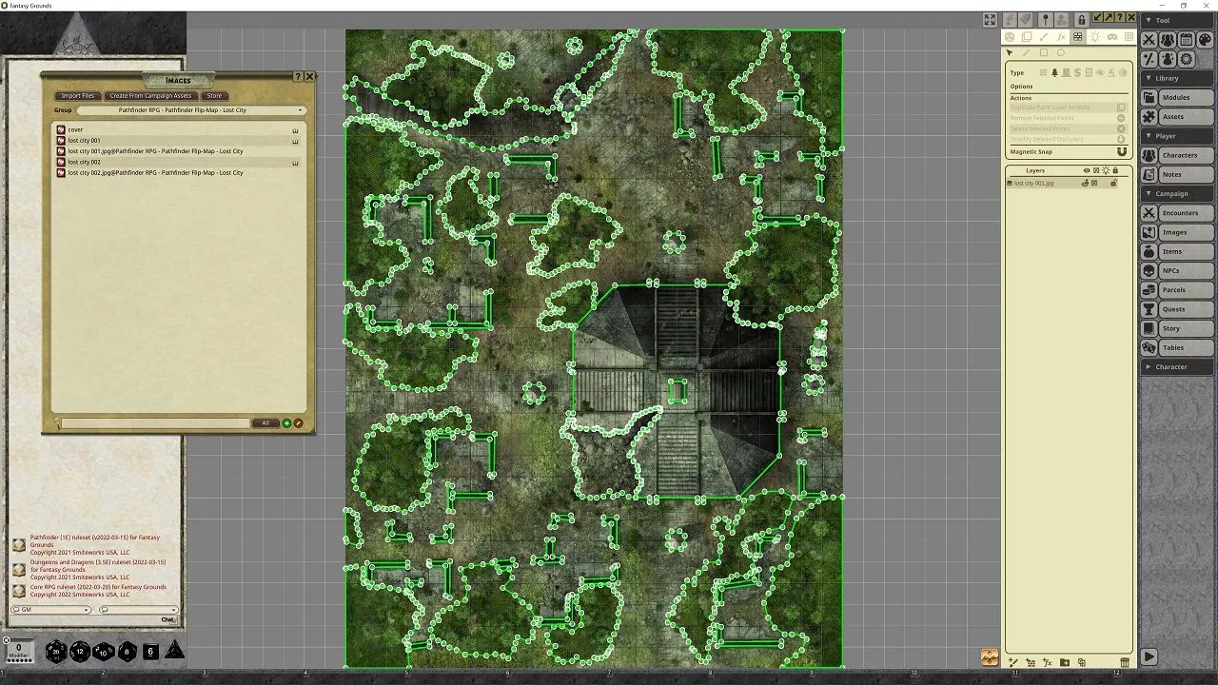Select the line-of-sight walls tab icon
The width and height of the screenshot is (1218, 685).
pos(1077,37)
